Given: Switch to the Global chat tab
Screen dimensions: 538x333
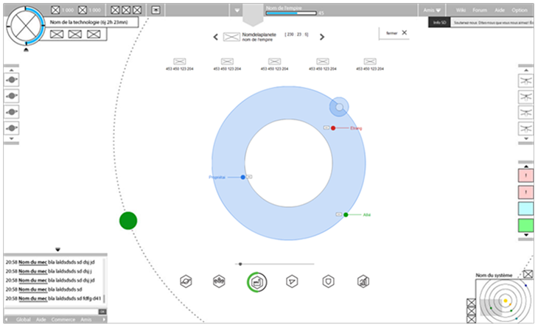Looking at the screenshot, I should 24,319.
